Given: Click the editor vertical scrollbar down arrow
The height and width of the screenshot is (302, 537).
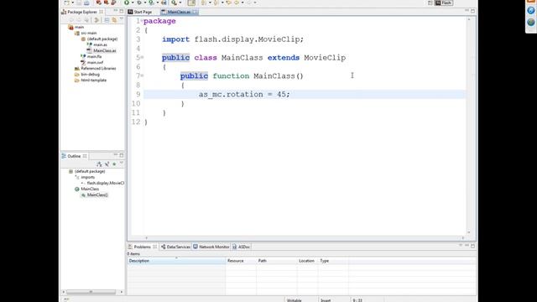Looking at the screenshot, I should pyautogui.click(x=469, y=232).
